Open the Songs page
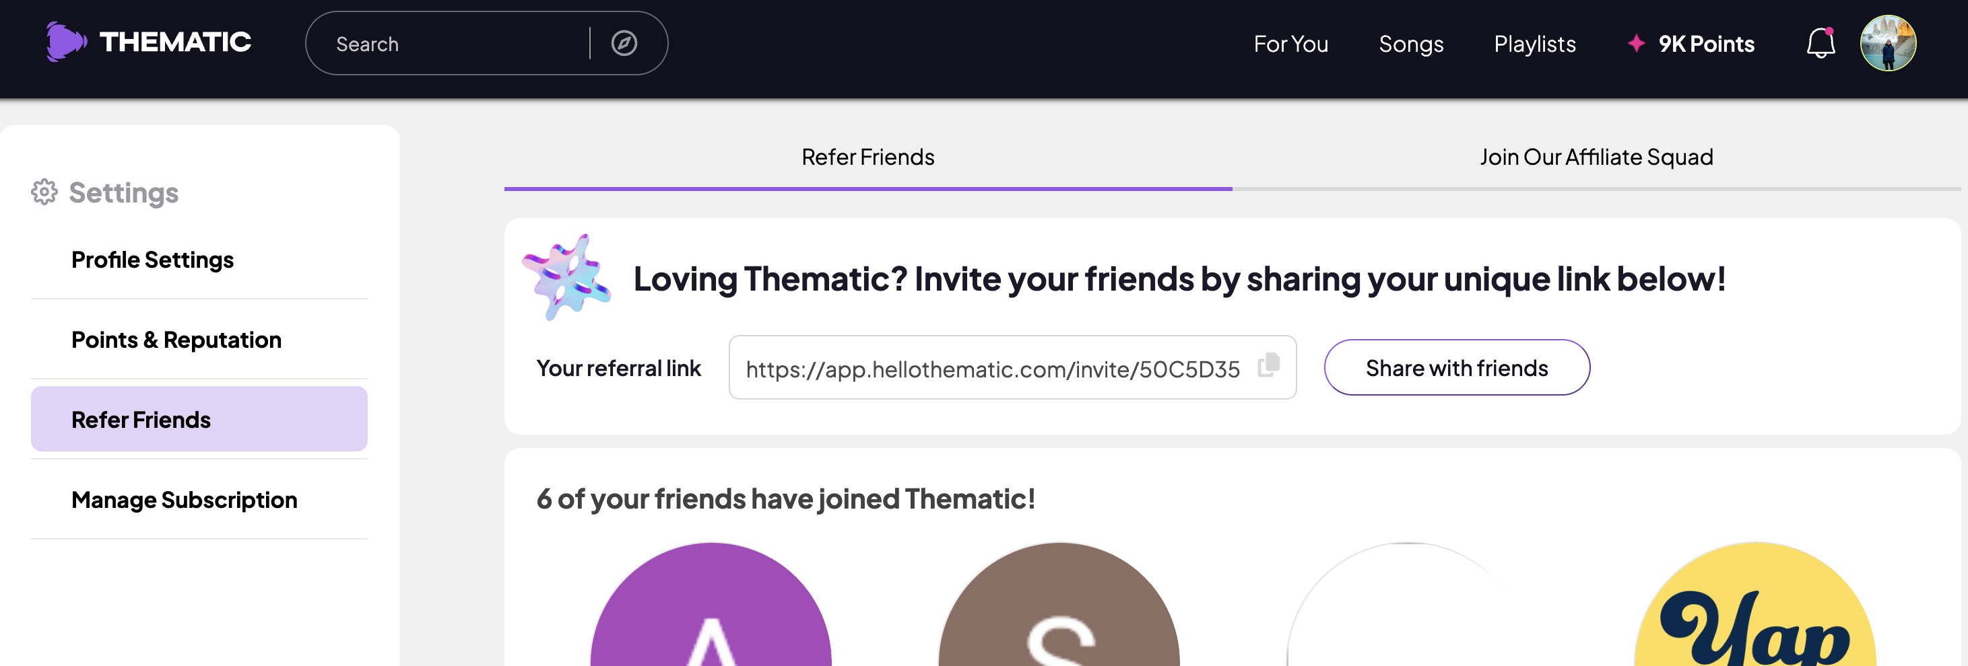This screenshot has height=666, width=1968. pos(1410,44)
